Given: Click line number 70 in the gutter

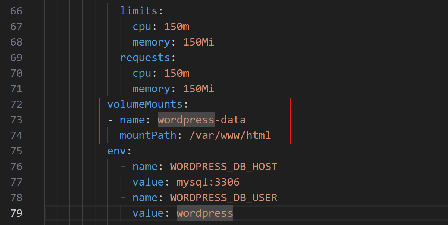Looking at the screenshot, I should (16, 73).
